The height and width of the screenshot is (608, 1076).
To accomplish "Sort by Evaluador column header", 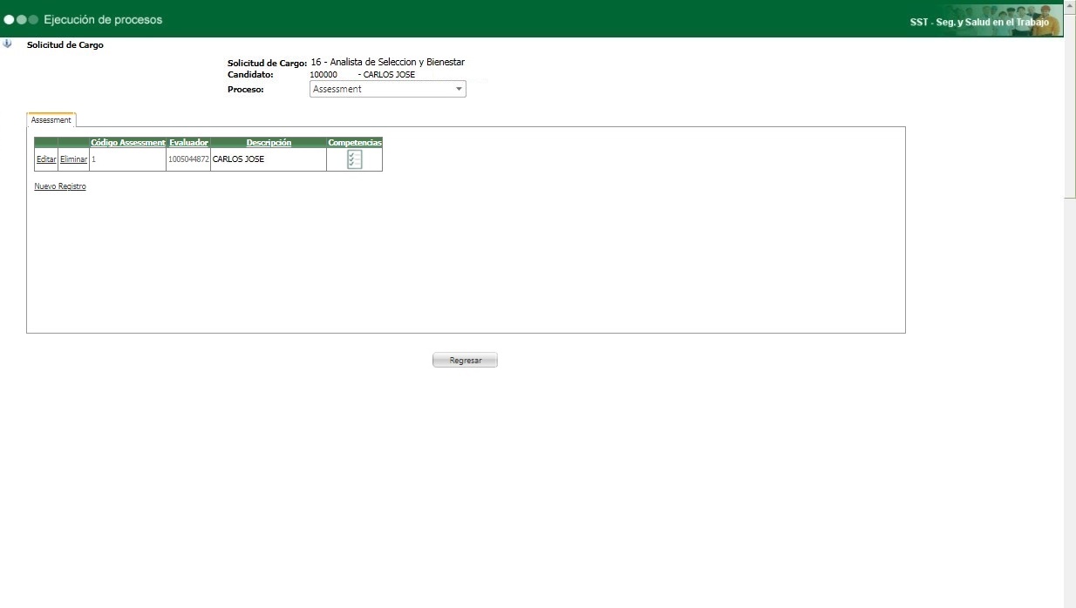I will 188,143.
